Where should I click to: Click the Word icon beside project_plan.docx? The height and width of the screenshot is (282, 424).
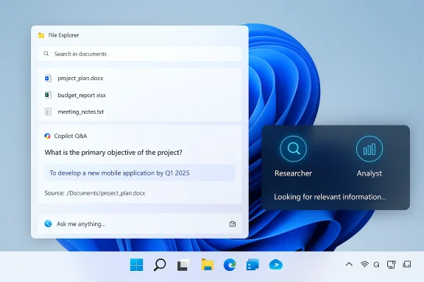[x=48, y=79]
